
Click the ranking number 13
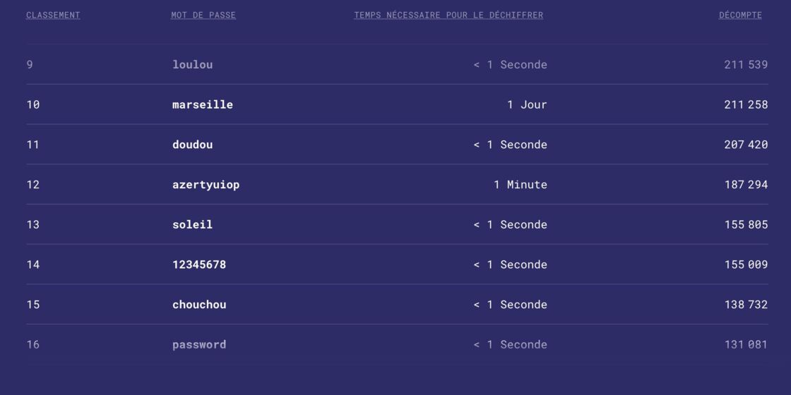coord(32,225)
